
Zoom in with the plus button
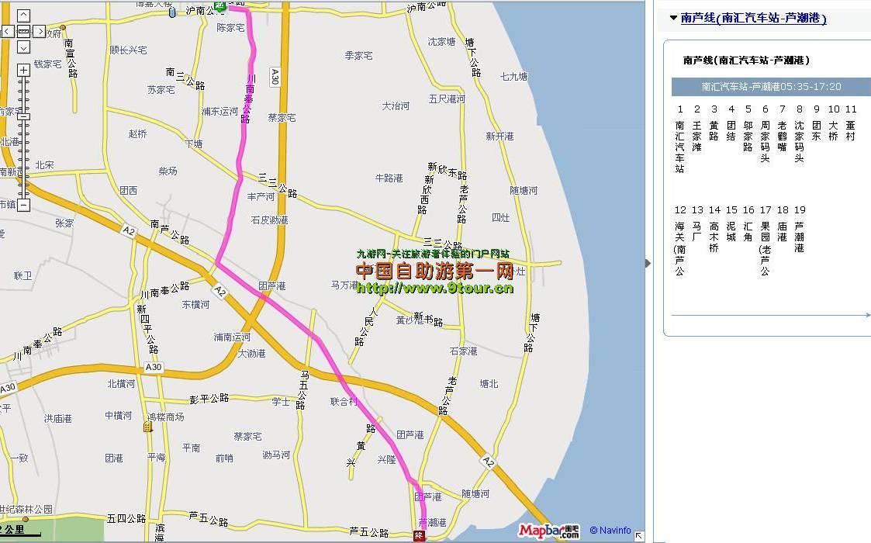click(x=23, y=70)
